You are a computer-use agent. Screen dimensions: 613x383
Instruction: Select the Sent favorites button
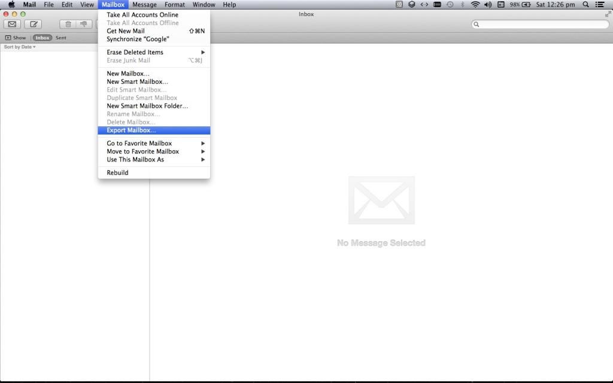(60, 38)
